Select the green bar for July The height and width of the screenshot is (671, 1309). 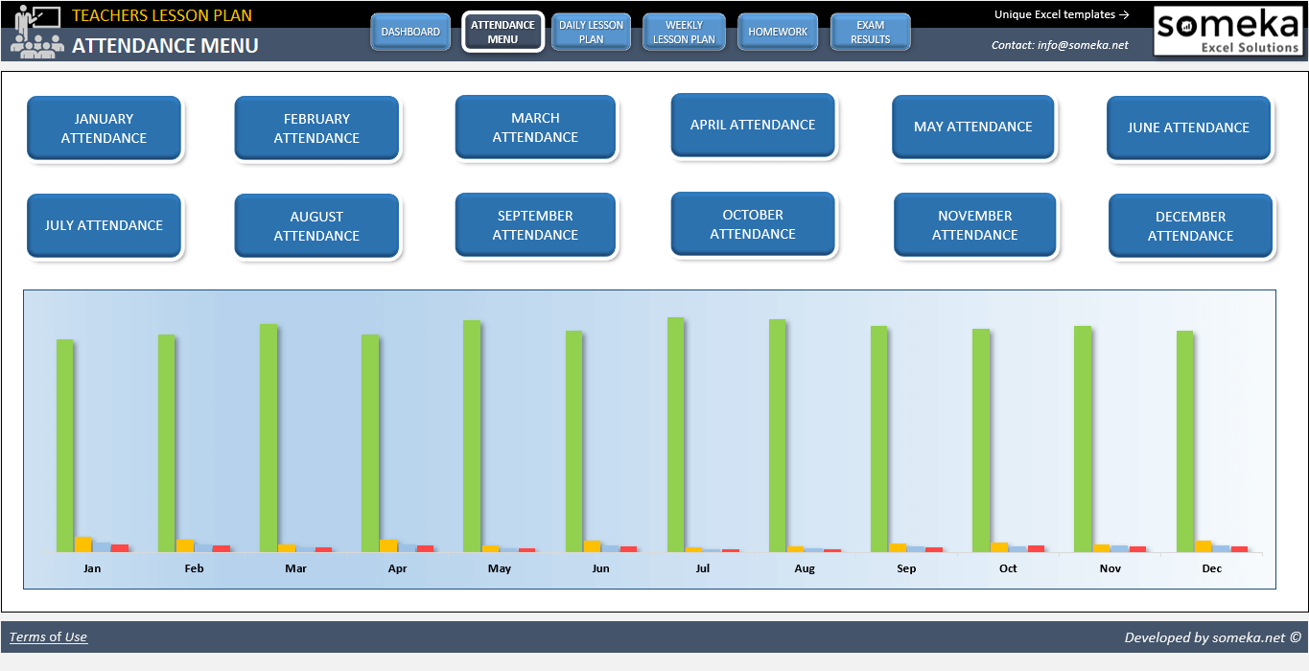coord(676,434)
